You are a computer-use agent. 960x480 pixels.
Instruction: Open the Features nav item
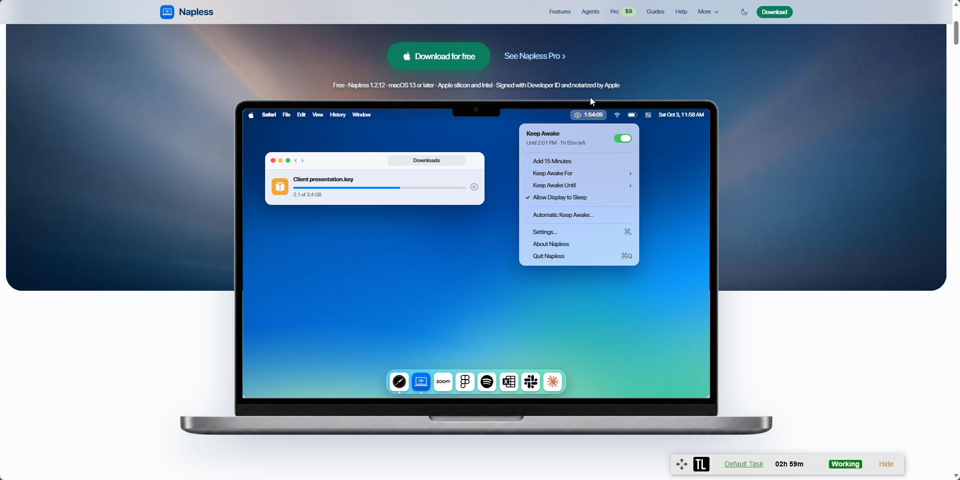[x=560, y=12]
